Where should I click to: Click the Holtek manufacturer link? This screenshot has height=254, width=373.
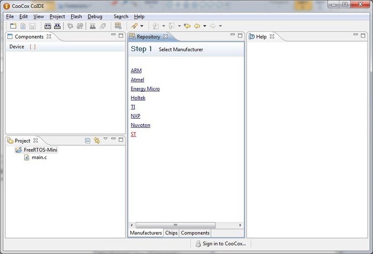(x=138, y=98)
